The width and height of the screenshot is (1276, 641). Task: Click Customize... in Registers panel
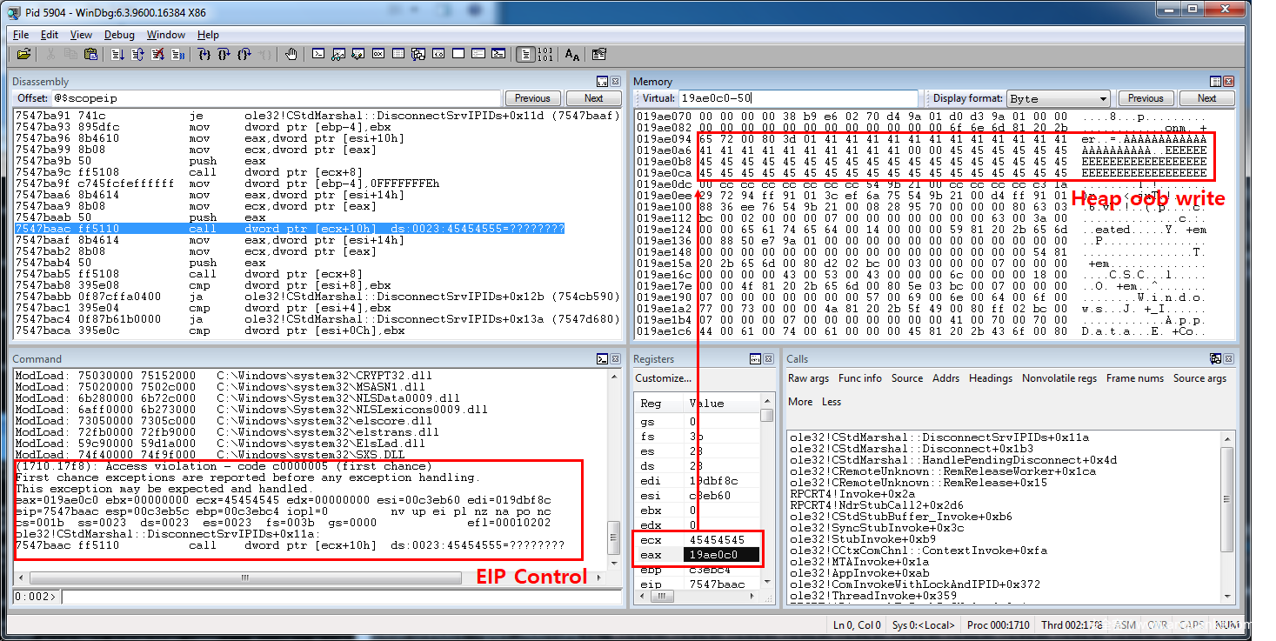pos(663,378)
